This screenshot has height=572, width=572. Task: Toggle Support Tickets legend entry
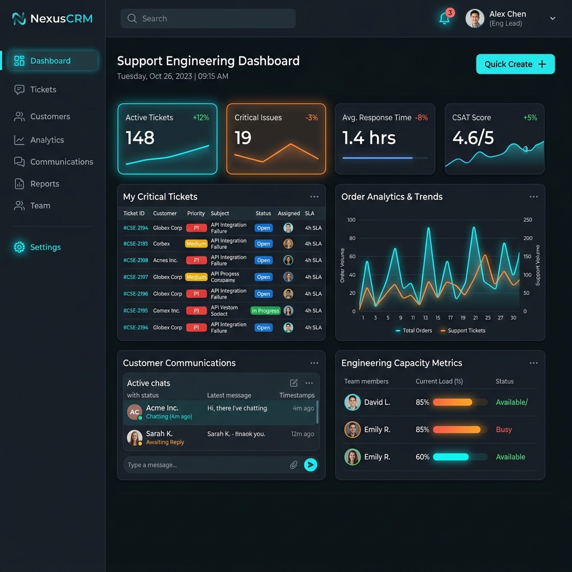(x=463, y=331)
